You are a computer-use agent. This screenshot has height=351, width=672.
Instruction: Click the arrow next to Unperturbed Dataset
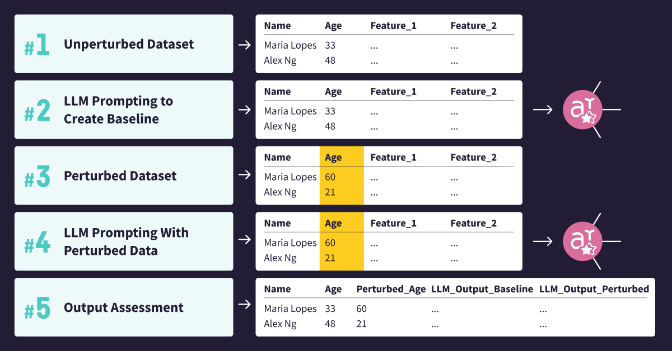(244, 45)
